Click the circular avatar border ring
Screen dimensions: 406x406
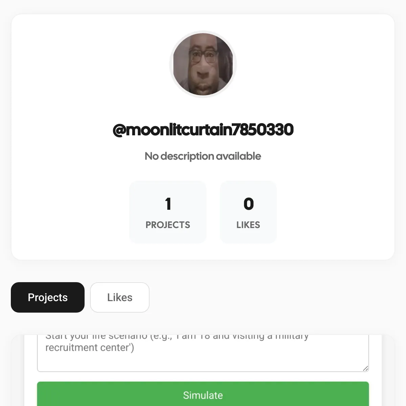tap(203, 32)
